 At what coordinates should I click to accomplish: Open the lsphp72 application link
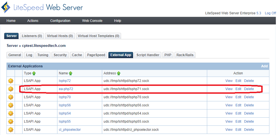coord(65,81)
